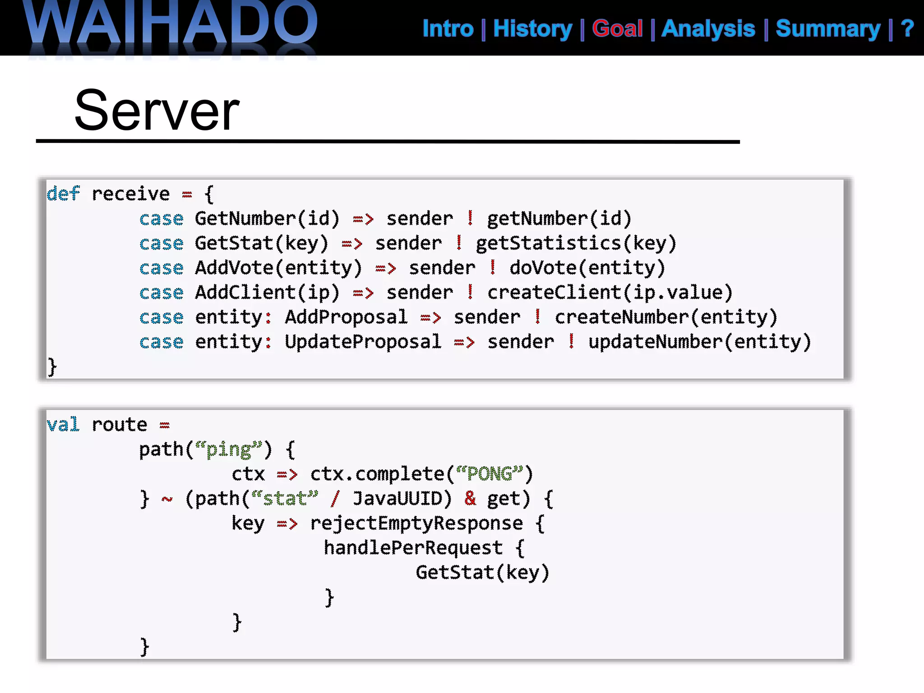This screenshot has height=693, width=924.
Task: Click the val keyword in route block
Action: click(63, 425)
